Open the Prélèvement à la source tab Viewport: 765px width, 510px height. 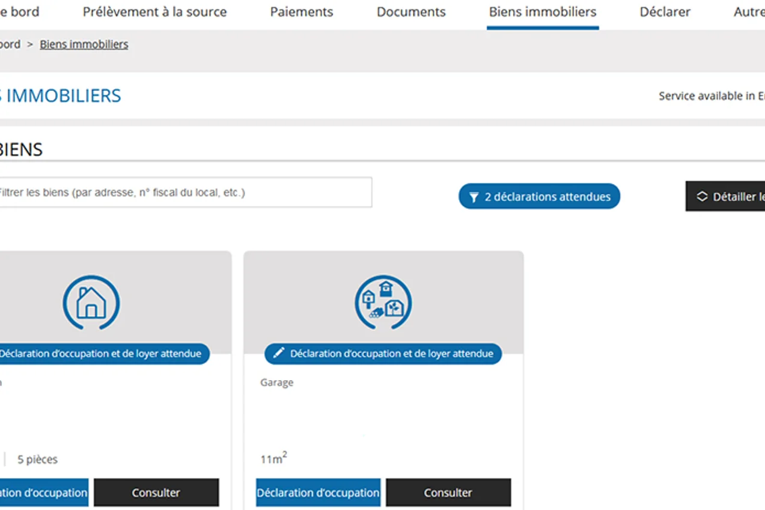(154, 12)
